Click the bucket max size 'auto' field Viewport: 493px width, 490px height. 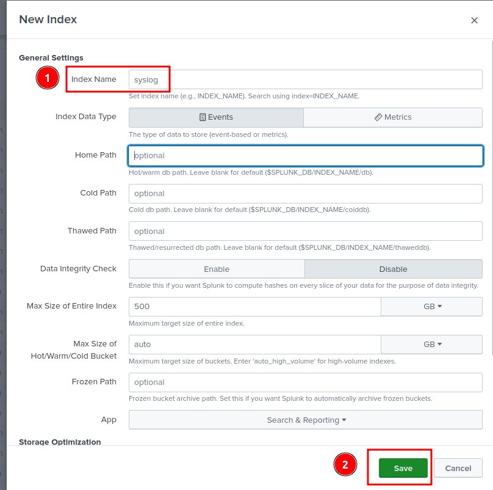pyautogui.click(x=254, y=345)
